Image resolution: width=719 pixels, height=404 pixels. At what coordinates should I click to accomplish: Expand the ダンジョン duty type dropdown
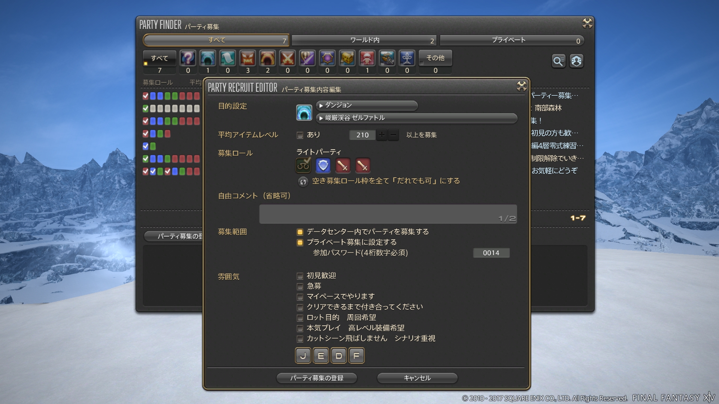coord(367,105)
